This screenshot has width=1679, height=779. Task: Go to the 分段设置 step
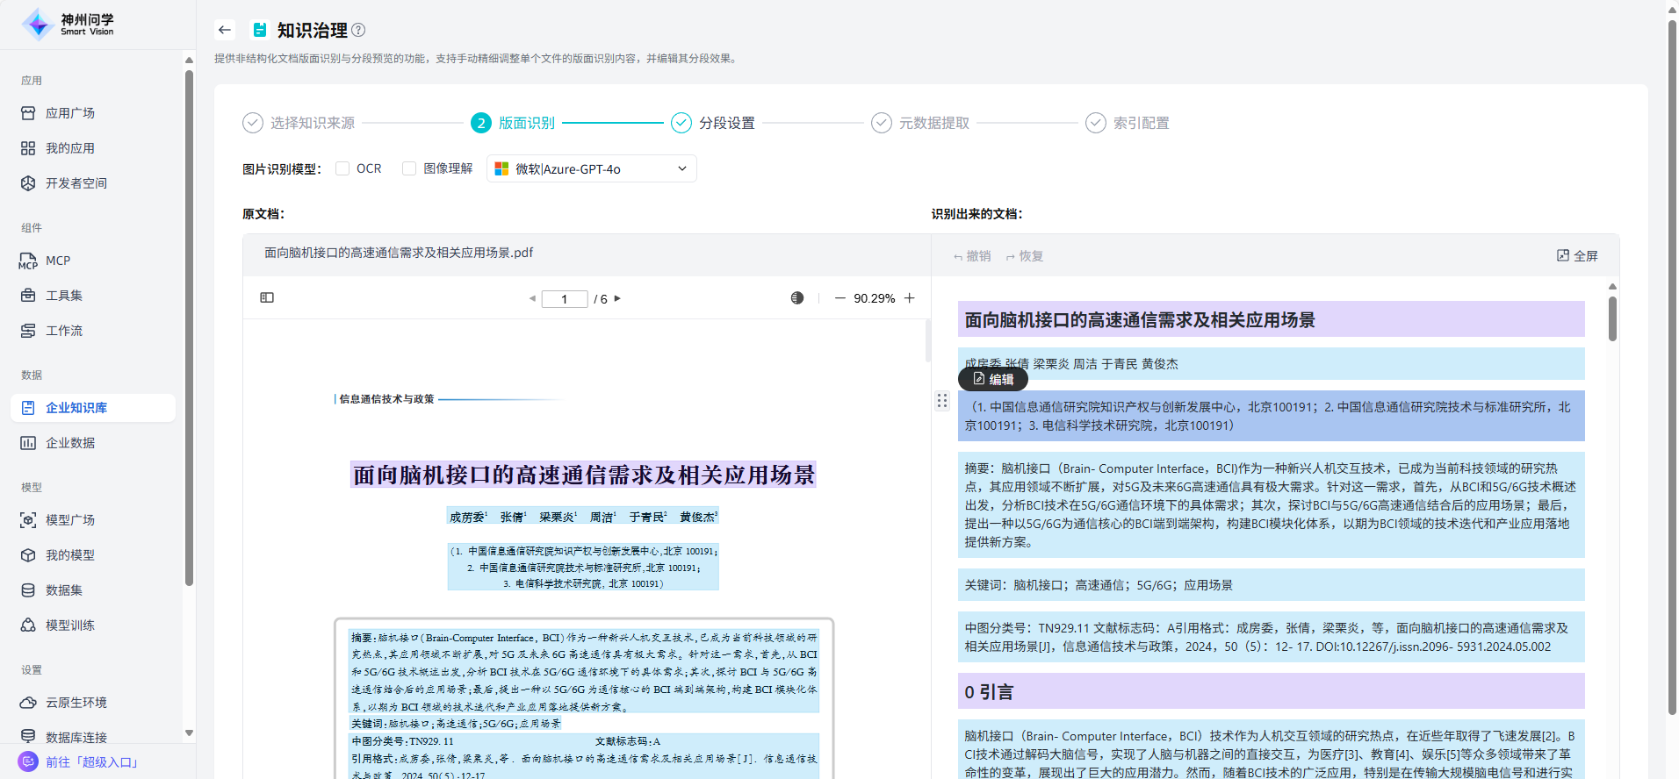click(726, 123)
